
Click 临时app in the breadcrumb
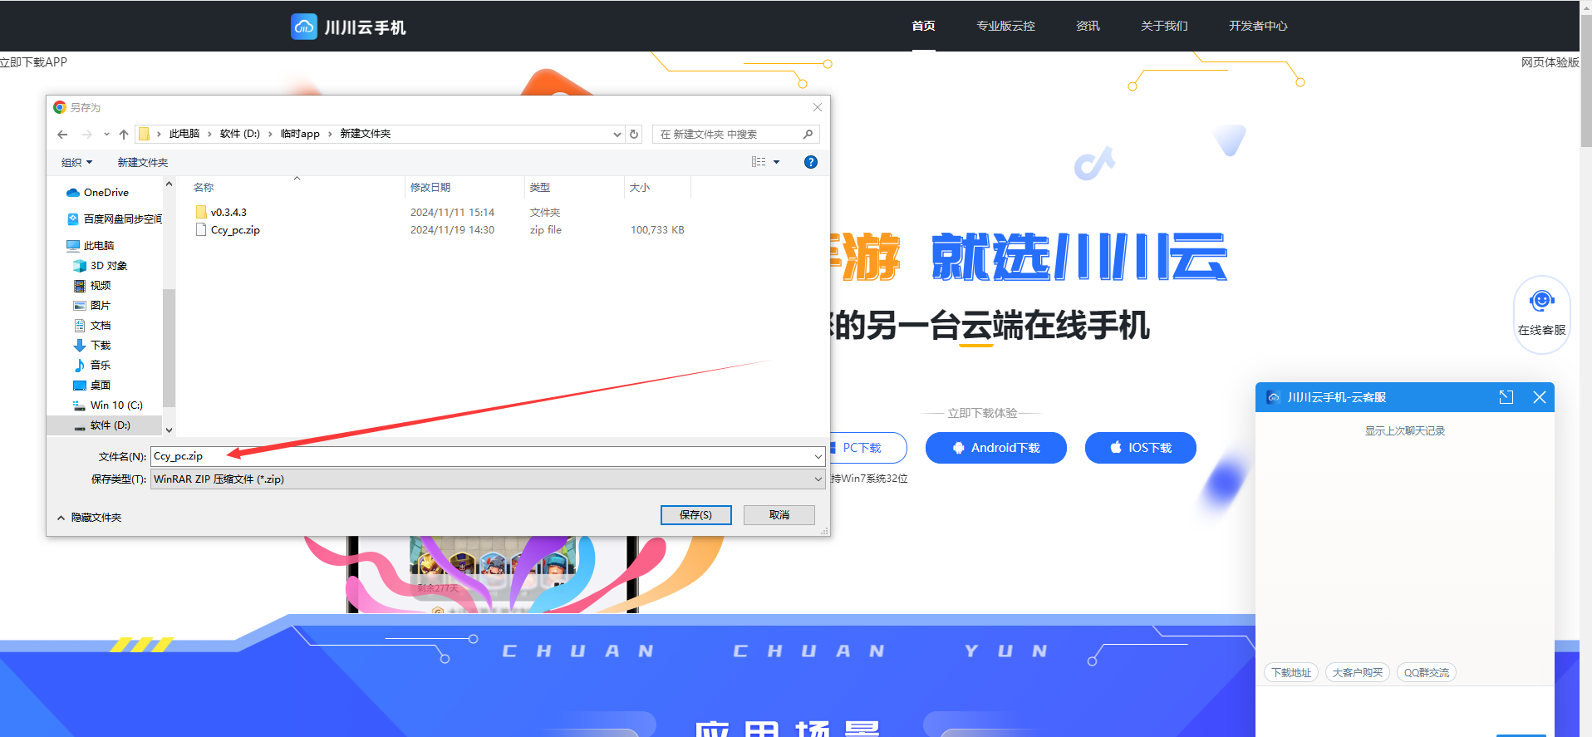coord(300,134)
